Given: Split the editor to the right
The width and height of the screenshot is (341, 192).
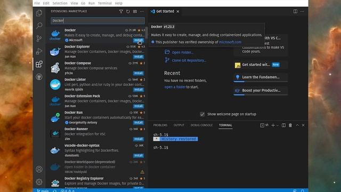Looking at the screenshot, I should coord(295,11).
